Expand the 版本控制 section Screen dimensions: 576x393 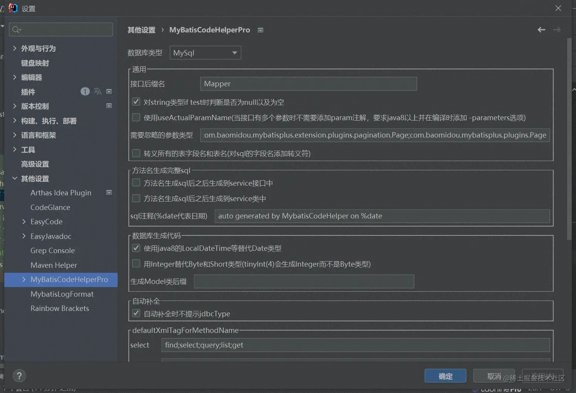click(x=15, y=106)
